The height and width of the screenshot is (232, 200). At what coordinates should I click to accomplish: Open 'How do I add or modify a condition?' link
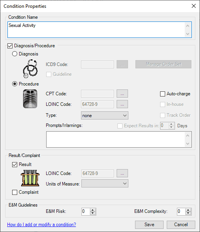click(41, 225)
